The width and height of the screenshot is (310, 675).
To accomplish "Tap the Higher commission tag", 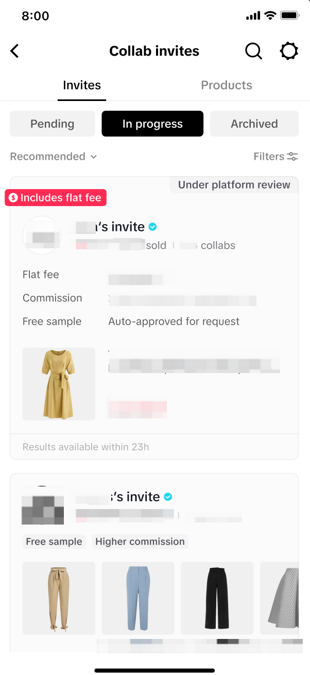I will point(140,542).
